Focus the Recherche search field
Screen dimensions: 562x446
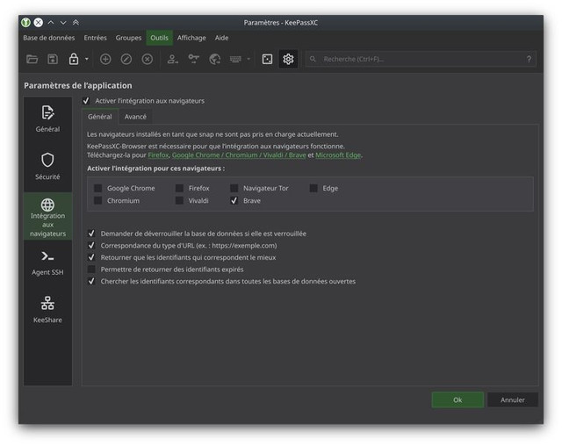(x=421, y=59)
